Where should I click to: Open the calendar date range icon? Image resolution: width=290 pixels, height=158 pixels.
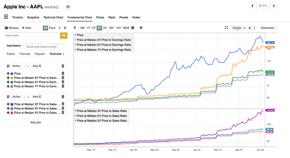[133, 28]
